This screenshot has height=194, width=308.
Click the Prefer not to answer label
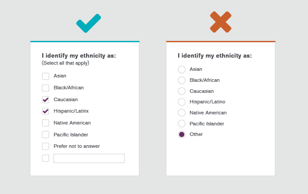(x=77, y=146)
